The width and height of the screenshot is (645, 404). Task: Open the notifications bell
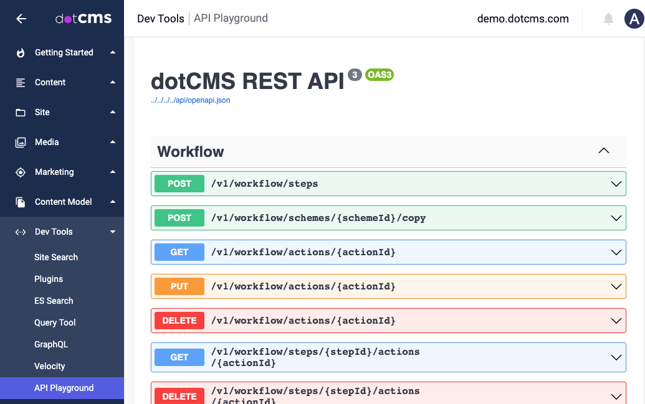(x=608, y=19)
